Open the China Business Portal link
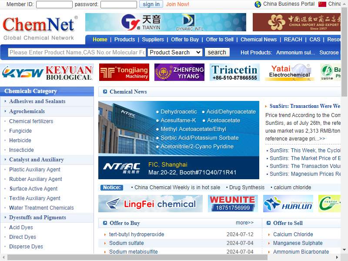 coord(289,4)
